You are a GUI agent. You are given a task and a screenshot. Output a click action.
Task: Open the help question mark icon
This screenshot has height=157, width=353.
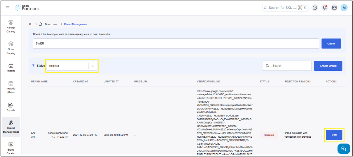point(315,8)
